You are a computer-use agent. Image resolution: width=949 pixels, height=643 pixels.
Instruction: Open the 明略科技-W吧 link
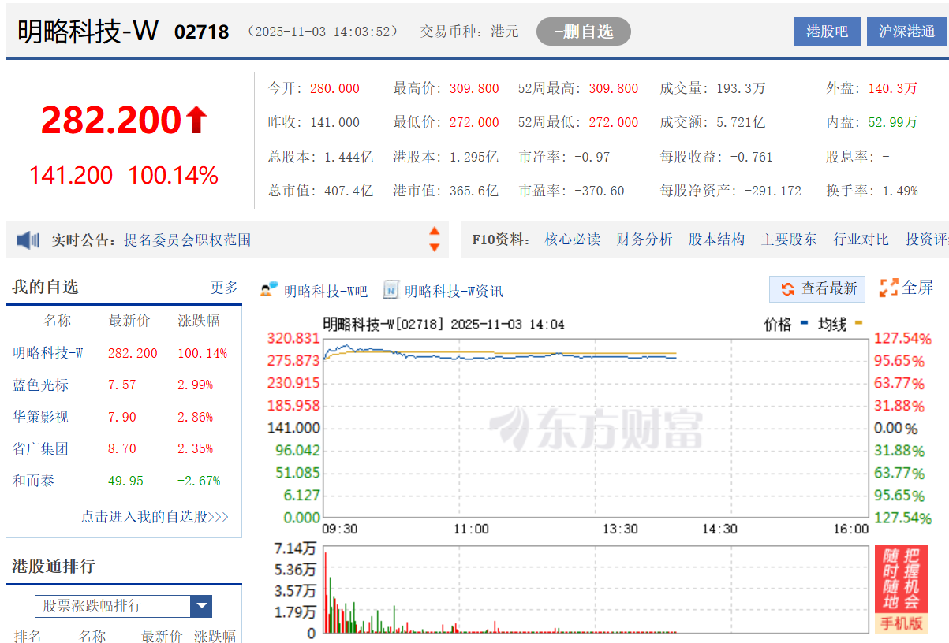pyautogui.click(x=326, y=291)
